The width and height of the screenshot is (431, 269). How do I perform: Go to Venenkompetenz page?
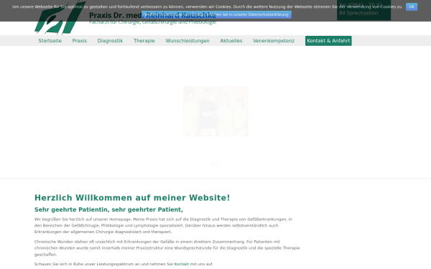pos(274,41)
